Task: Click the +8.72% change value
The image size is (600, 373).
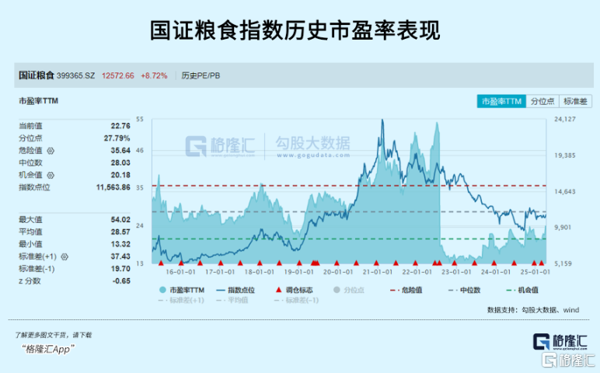Action: pos(154,75)
